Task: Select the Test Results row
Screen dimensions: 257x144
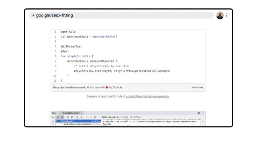Action: [x=78, y=121]
